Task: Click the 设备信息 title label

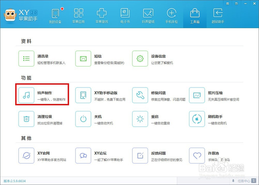Action: point(158,56)
